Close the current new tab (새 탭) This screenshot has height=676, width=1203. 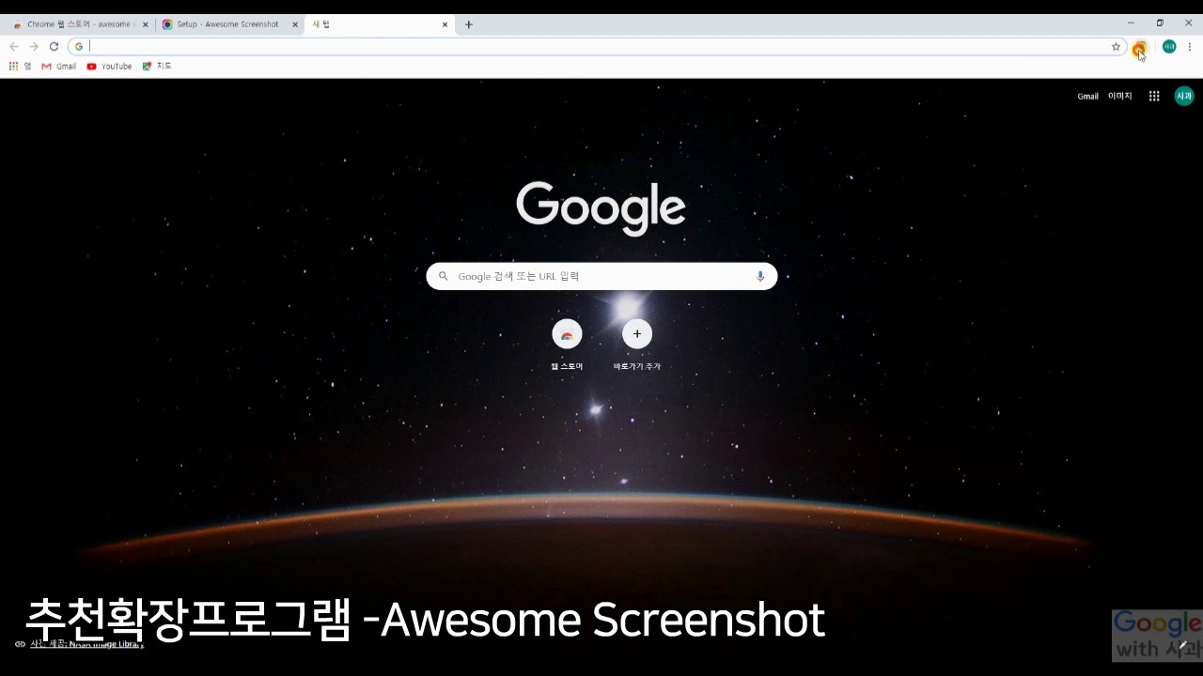[x=445, y=24]
